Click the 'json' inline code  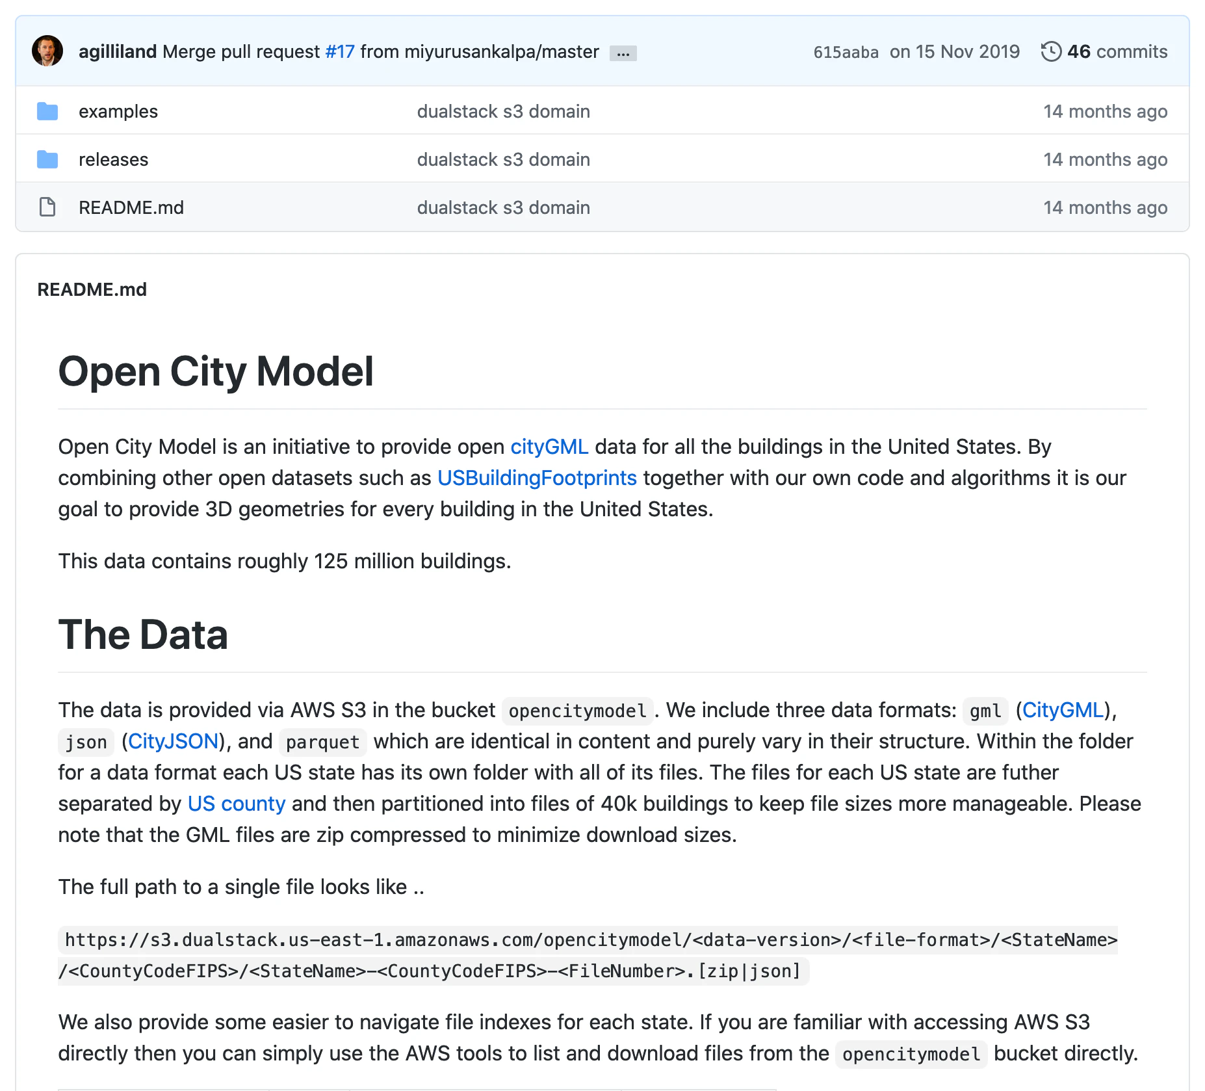tap(86, 742)
